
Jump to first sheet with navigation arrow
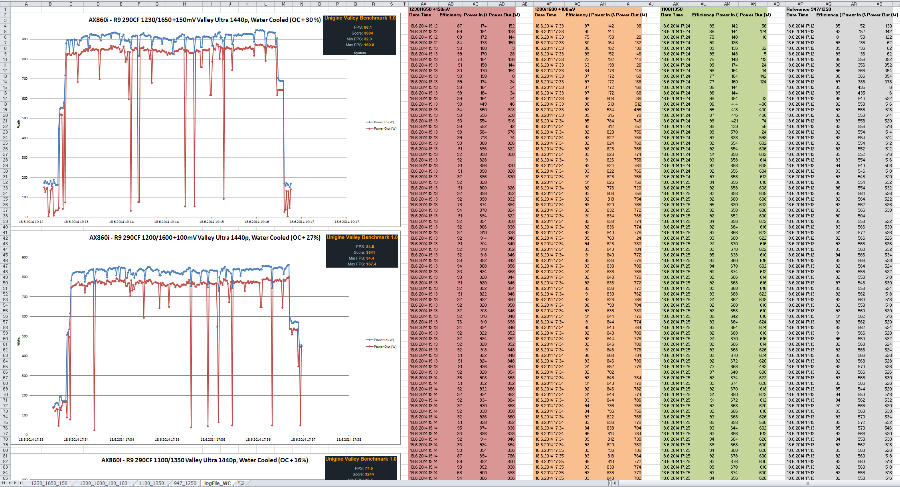(x=4, y=483)
